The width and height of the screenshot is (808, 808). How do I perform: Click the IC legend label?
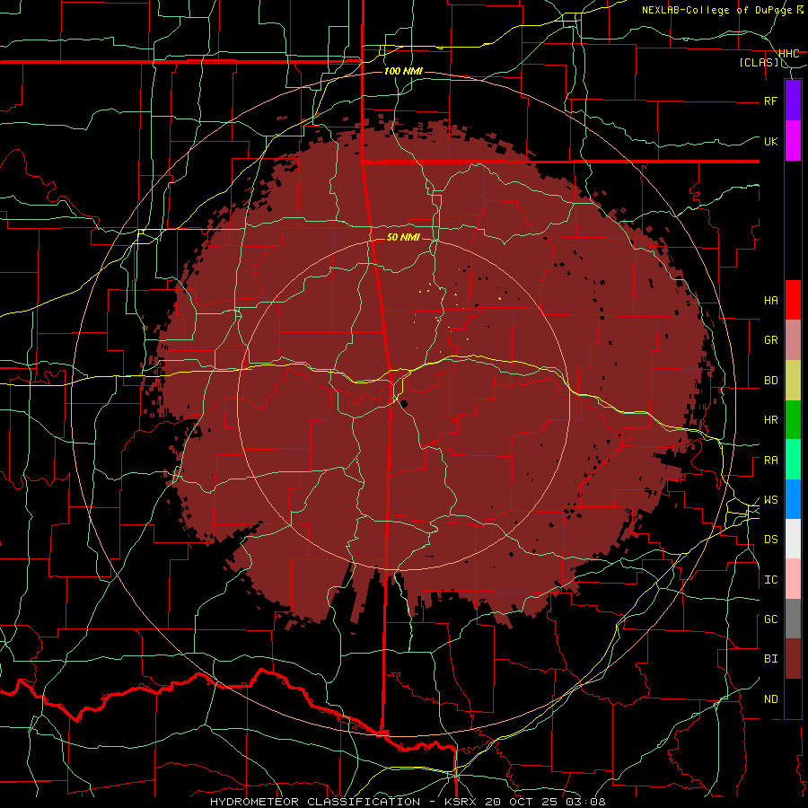(770, 580)
